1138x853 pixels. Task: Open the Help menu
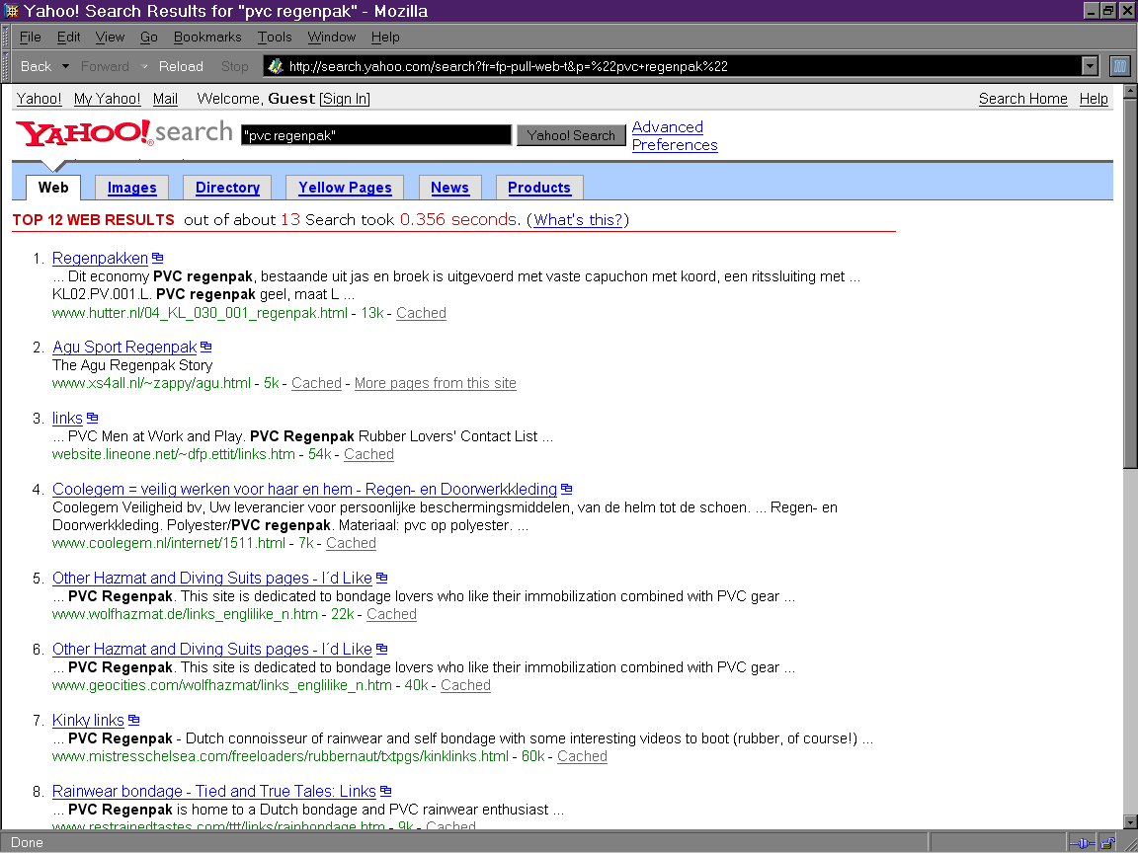pos(385,37)
